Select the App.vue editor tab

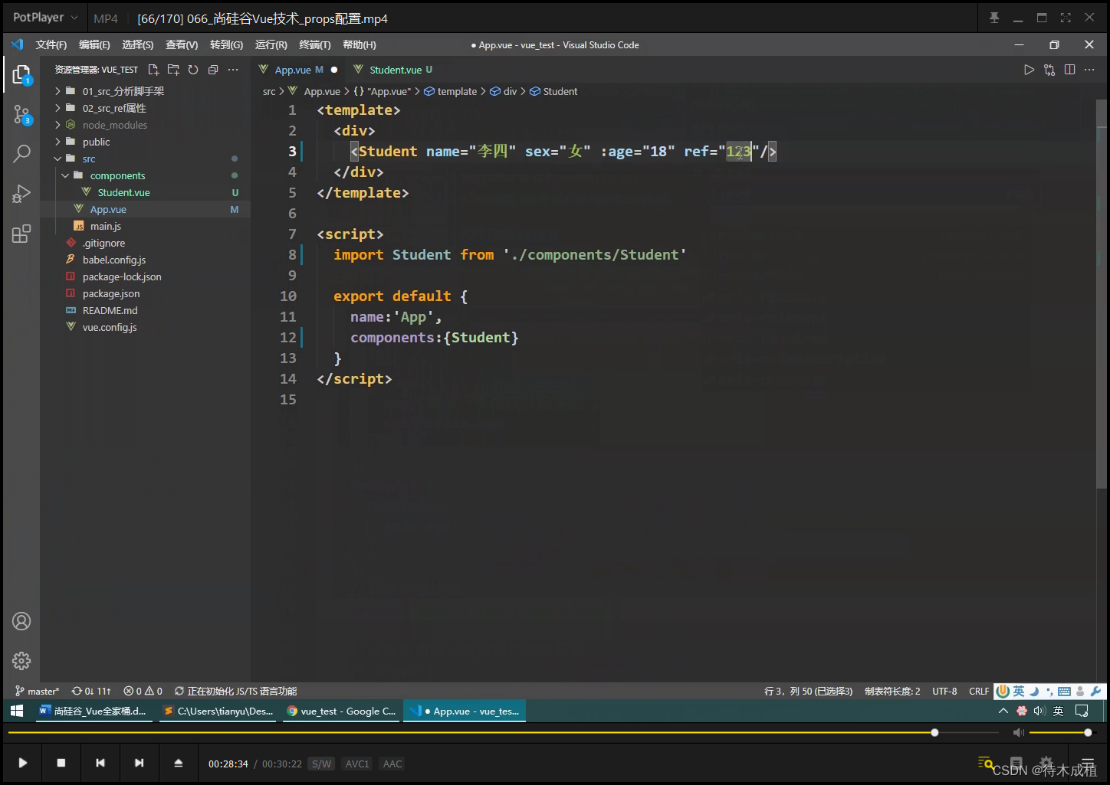tap(298, 70)
